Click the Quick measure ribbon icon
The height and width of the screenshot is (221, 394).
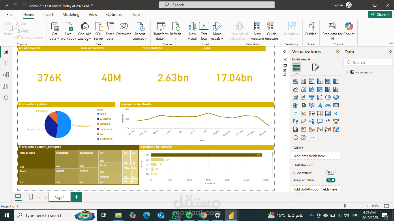click(x=271, y=31)
